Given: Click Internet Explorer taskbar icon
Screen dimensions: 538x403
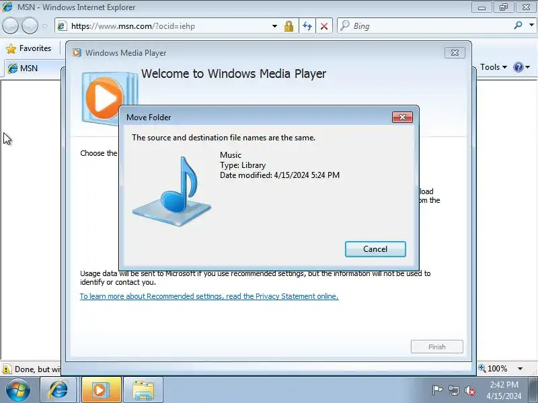Looking at the screenshot, I should (59, 390).
